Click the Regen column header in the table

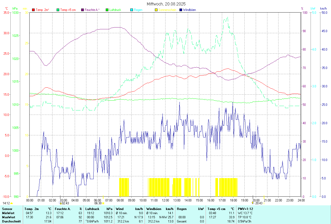(182, 209)
